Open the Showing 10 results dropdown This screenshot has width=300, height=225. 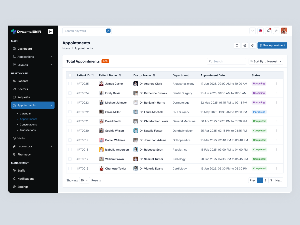[x=84, y=180]
